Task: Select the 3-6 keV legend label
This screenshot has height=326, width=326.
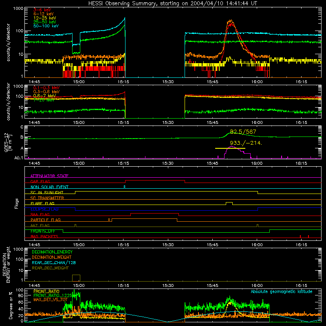Action: click(42, 10)
